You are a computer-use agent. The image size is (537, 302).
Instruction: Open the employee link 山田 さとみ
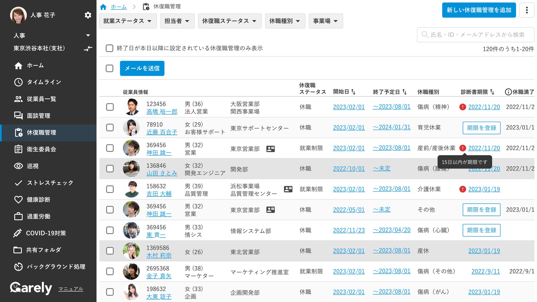point(162,173)
